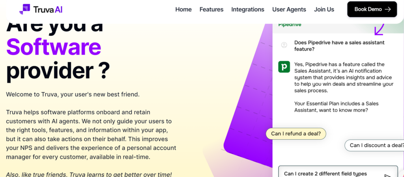The image size is (404, 177).
Task: Click the Truva AI purple logo icon
Action: click(x=25, y=9)
